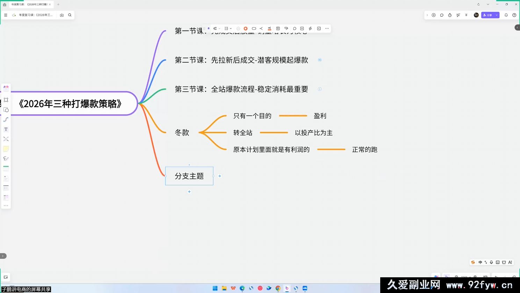Collapse the top toolbar with the double chevron

[466, 15]
